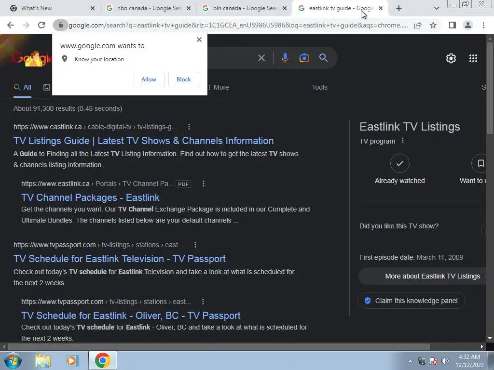The image size is (494, 370).
Task: Open options for Oliver, BC tvpassport result
Action: coord(203,302)
